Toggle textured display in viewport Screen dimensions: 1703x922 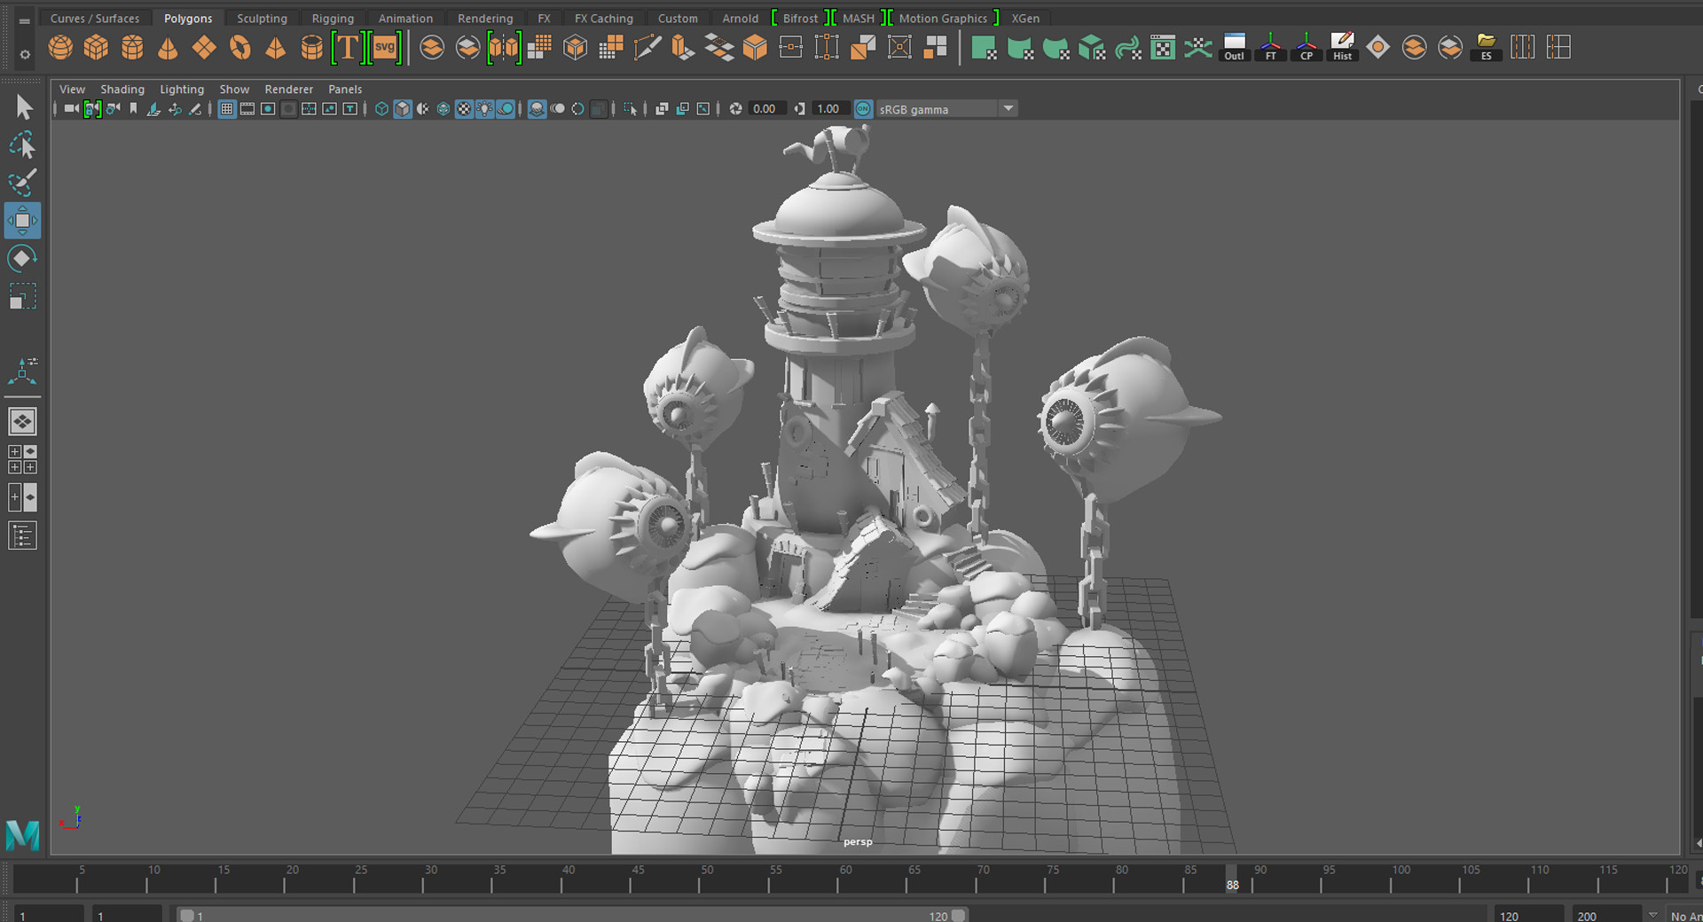click(464, 109)
